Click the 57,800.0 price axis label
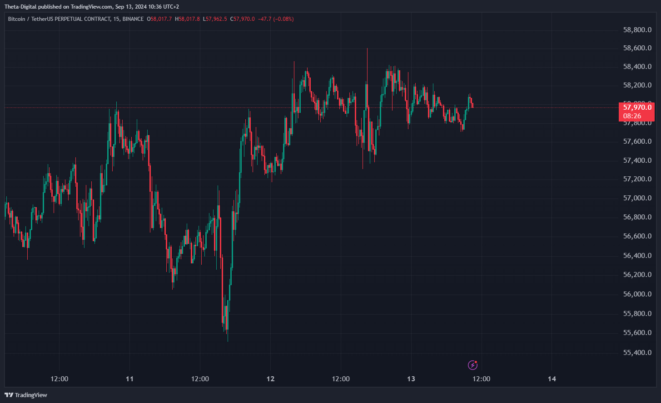The width and height of the screenshot is (661, 403). click(x=637, y=123)
